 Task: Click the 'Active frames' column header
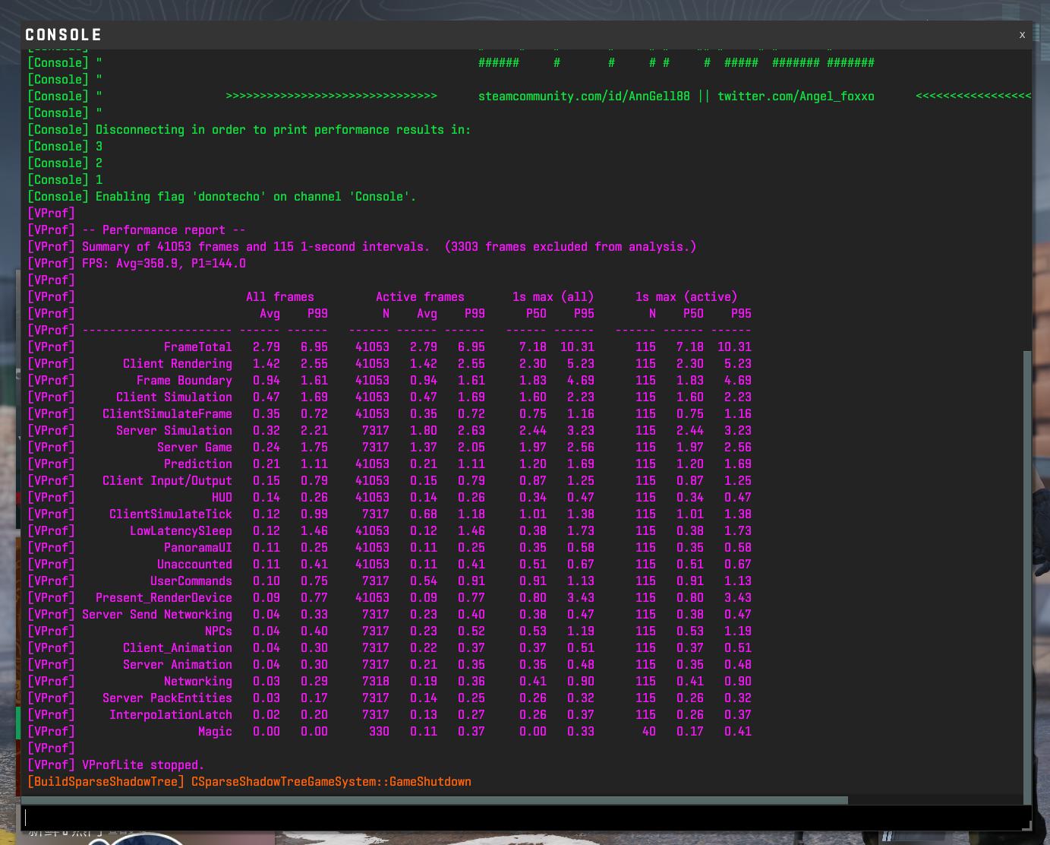(x=420, y=297)
